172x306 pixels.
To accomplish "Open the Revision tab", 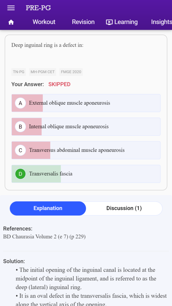I will pyautogui.click(x=83, y=22).
